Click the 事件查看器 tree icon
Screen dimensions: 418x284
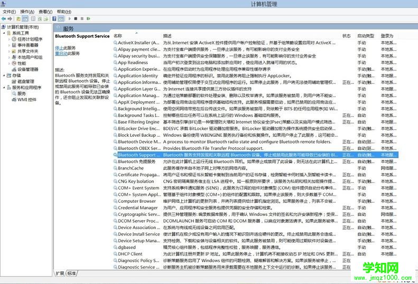(x=14, y=45)
